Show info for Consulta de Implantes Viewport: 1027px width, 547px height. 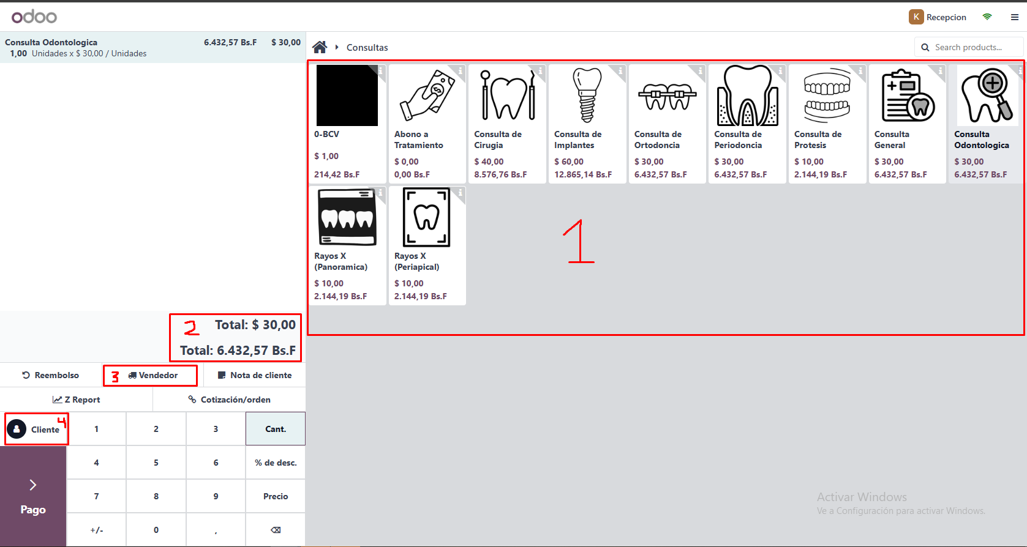point(620,70)
